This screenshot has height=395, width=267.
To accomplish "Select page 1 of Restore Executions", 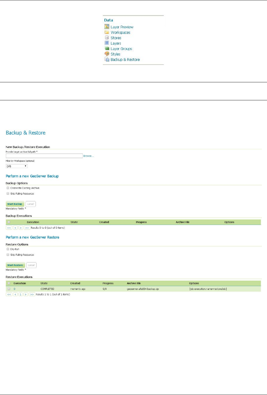I will (x=21, y=294).
